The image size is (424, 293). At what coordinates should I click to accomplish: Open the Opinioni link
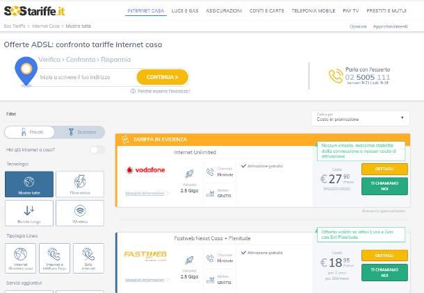click(x=358, y=26)
